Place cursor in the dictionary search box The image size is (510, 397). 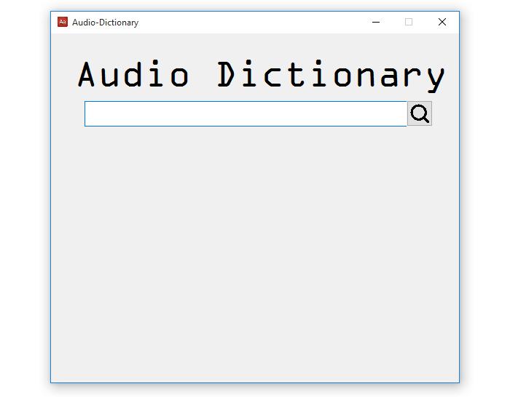pos(246,113)
